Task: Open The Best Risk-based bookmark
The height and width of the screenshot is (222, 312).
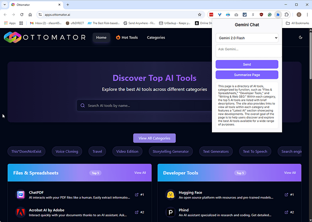Action: 104,23
